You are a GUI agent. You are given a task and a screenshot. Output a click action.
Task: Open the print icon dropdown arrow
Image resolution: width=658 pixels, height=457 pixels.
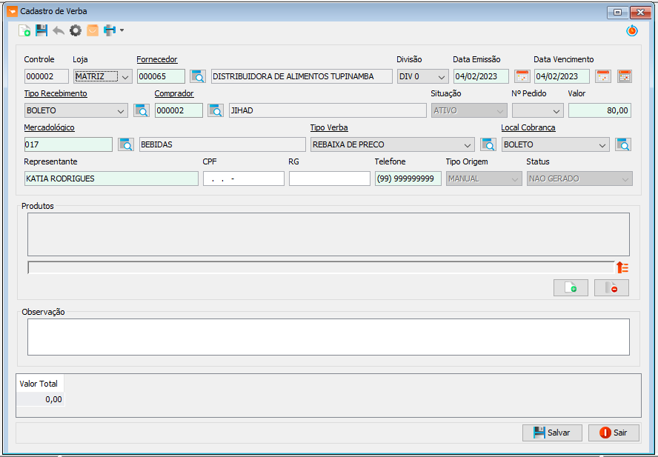coord(122,30)
